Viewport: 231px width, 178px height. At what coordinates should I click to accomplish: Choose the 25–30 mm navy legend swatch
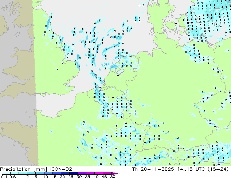click(x=73, y=173)
